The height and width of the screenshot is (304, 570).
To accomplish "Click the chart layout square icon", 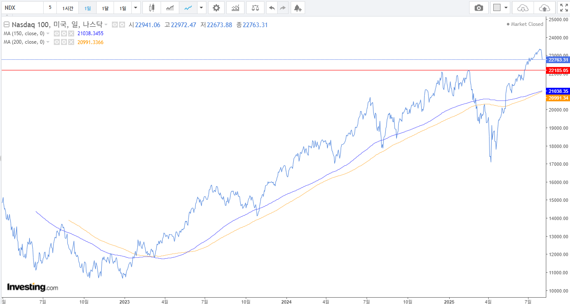I will [497, 8].
